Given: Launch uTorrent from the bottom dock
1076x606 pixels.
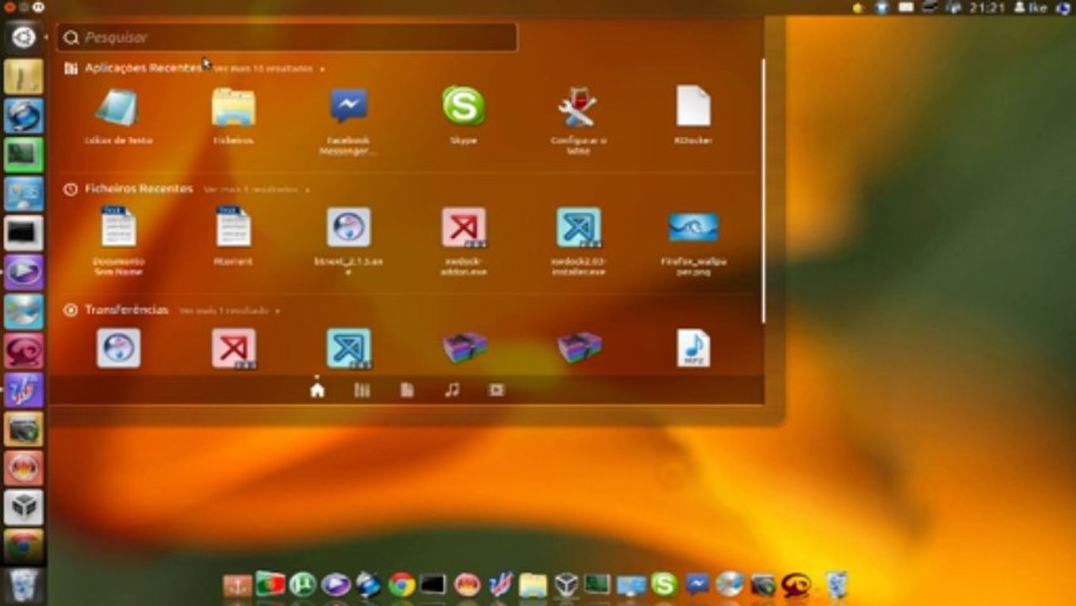Looking at the screenshot, I should click(x=303, y=584).
